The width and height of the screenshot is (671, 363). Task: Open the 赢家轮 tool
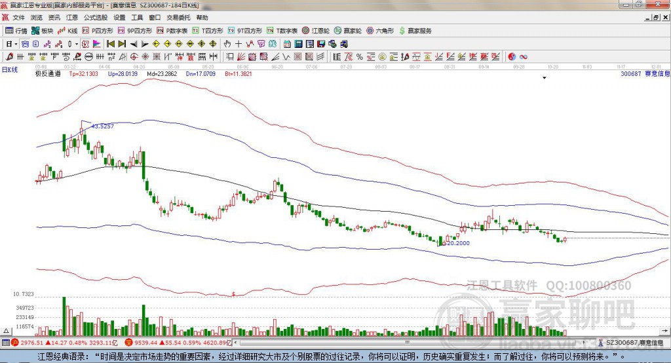(x=348, y=31)
